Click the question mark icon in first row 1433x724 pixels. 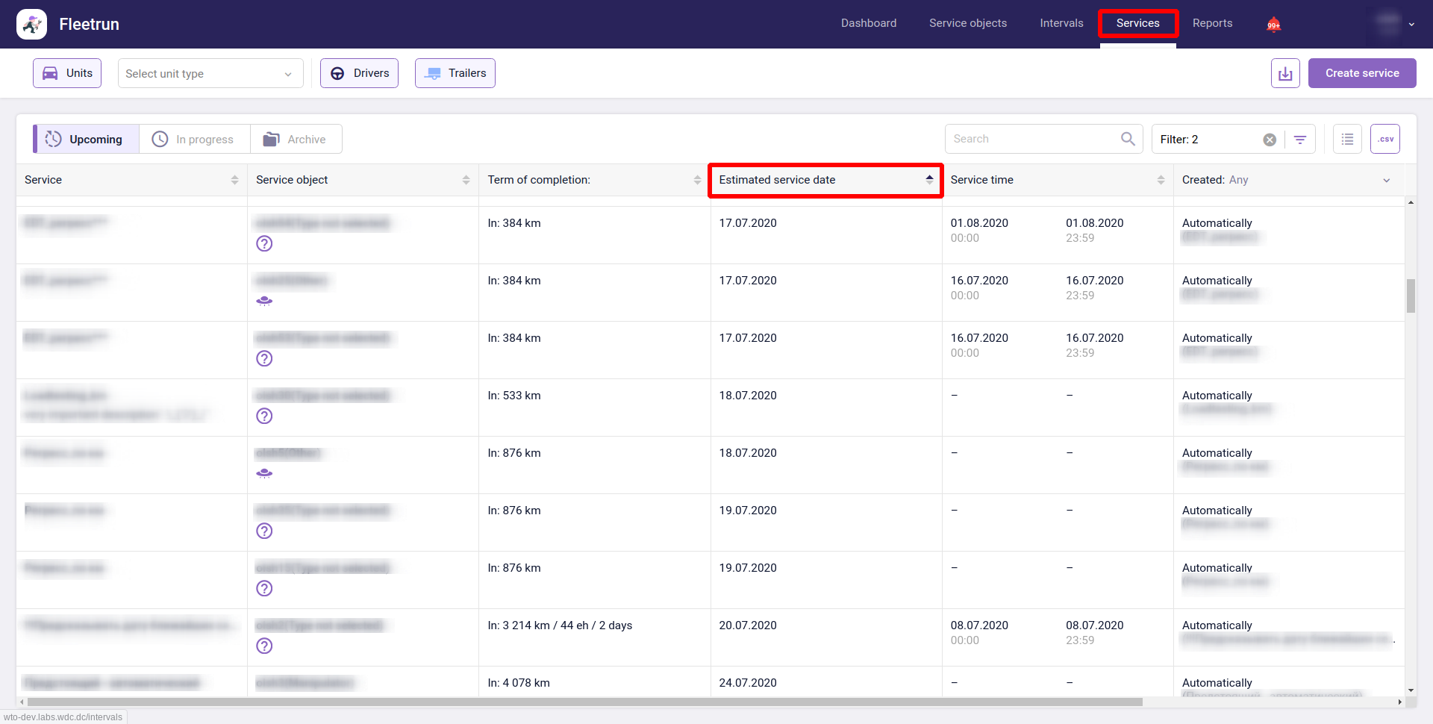click(x=264, y=243)
